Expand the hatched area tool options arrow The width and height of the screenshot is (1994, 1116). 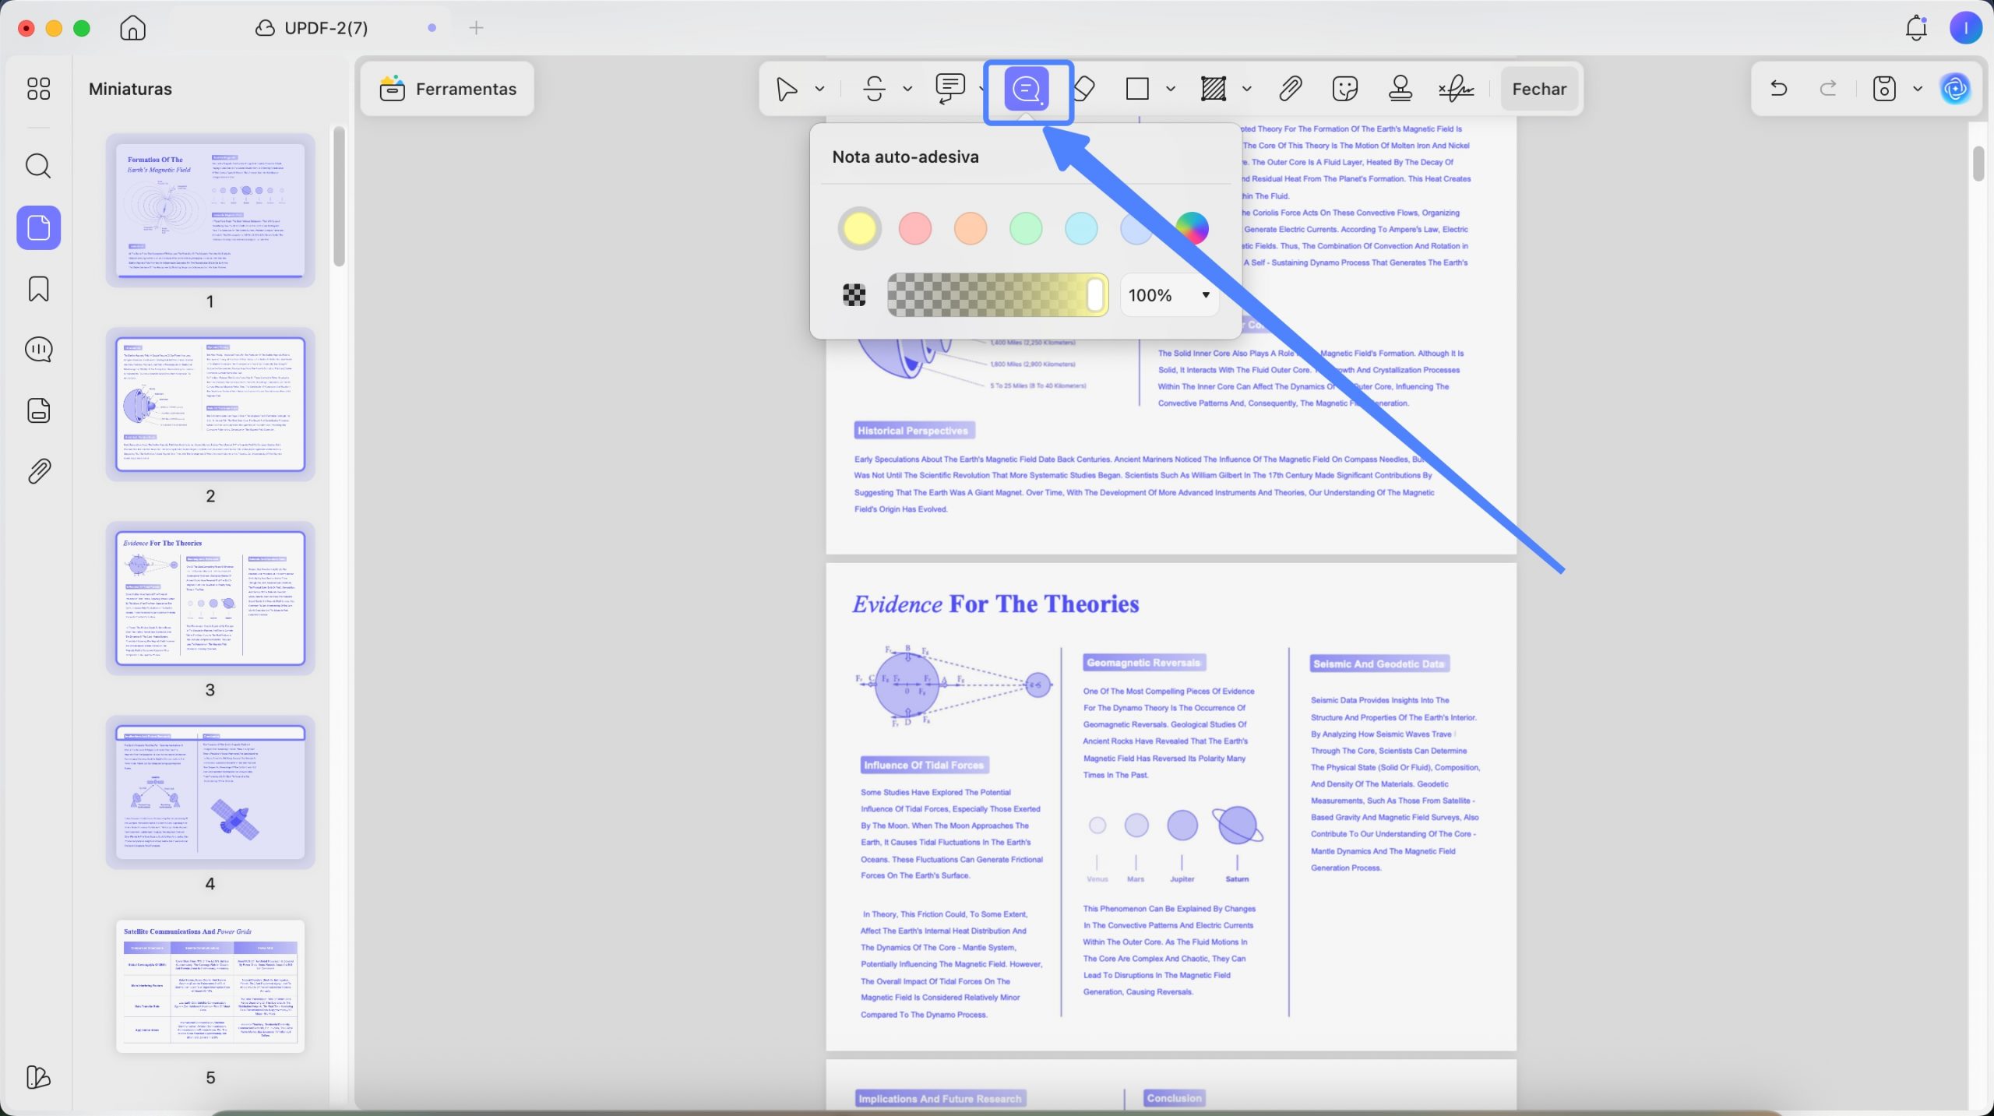1246,89
